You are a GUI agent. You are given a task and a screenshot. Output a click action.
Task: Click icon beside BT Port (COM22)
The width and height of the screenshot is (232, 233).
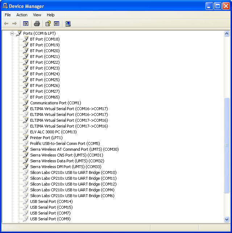coord(26,62)
